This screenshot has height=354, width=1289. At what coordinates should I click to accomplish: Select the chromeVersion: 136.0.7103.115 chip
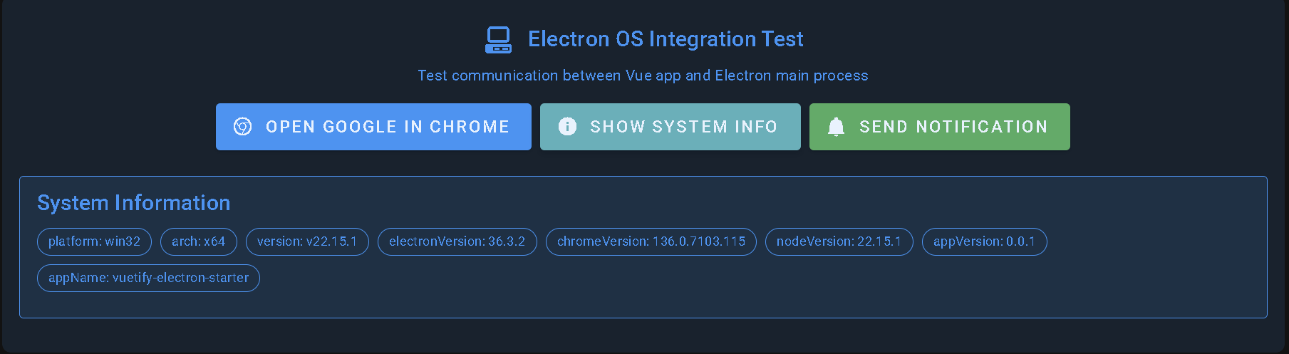[x=651, y=241]
